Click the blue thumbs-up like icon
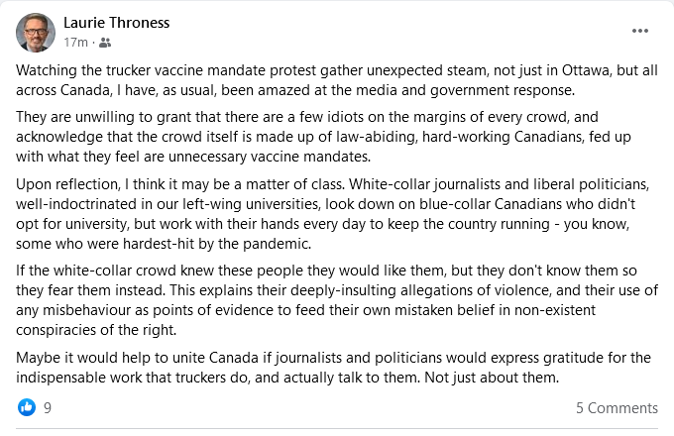Image resolution: width=674 pixels, height=436 pixels. coord(27,407)
